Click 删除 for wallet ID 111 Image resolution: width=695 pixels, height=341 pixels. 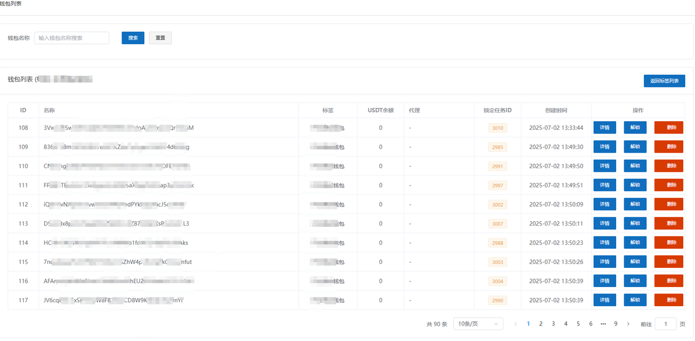[669, 185]
